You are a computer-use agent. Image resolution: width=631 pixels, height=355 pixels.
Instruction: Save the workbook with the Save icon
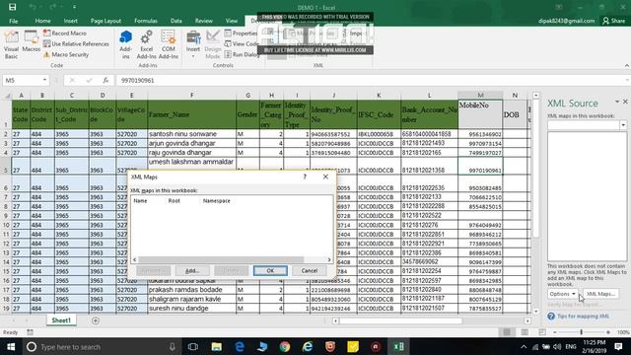click(13, 7)
